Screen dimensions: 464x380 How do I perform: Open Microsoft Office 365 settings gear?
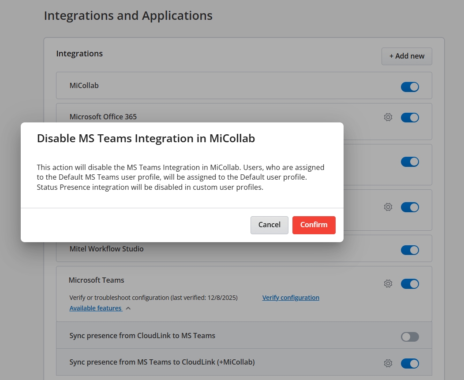pos(388,117)
